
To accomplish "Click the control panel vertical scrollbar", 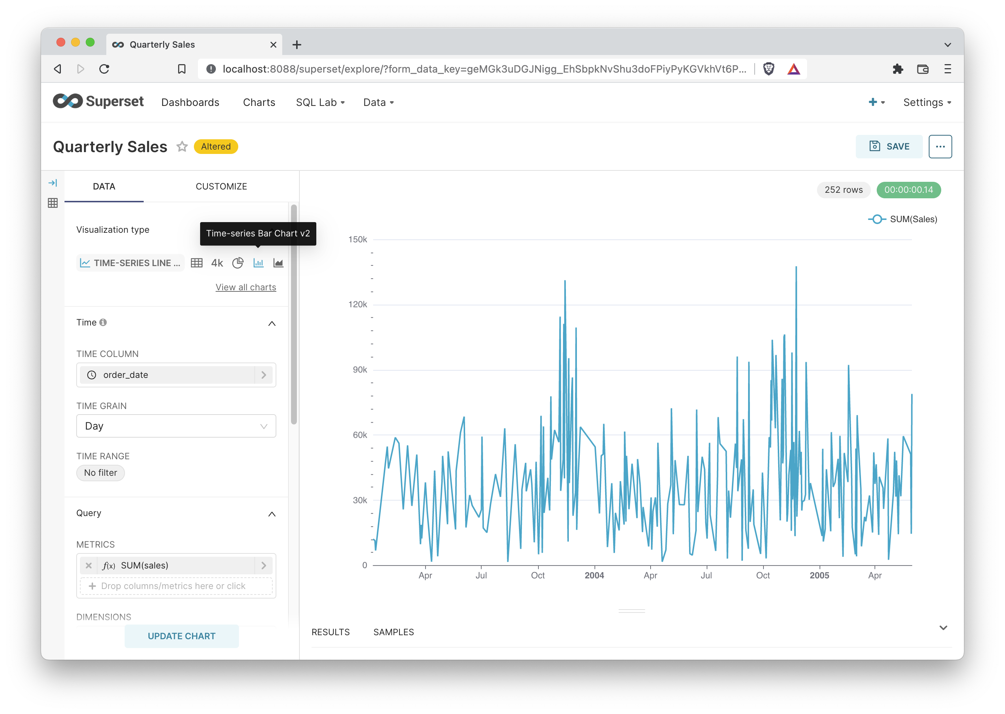I will point(294,314).
